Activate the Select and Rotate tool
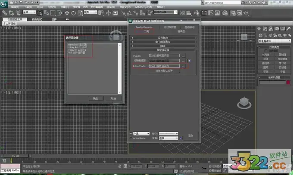Image resolution: width=293 pixels, height=175 pixels. pyautogui.click(x=73, y=13)
